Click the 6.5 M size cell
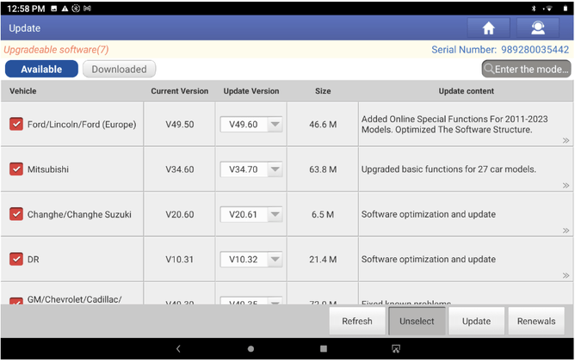Image resolution: width=575 pixels, height=362 pixels. pyautogui.click(x=323, y=214)
